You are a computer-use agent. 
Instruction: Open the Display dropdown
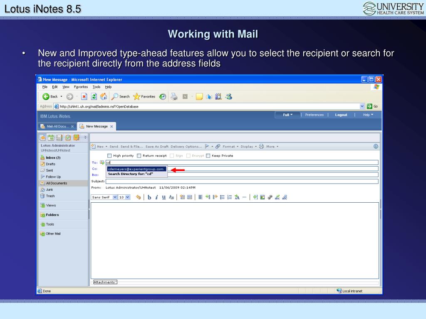point(249,147)
